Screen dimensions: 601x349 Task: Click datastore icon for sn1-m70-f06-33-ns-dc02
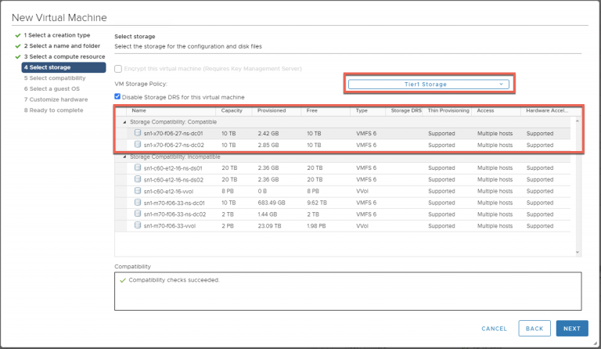point(138,214)
